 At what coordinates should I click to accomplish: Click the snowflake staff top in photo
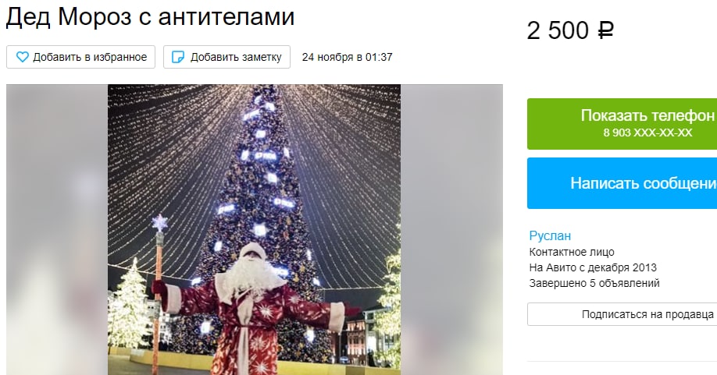click(x=160, y=223)
